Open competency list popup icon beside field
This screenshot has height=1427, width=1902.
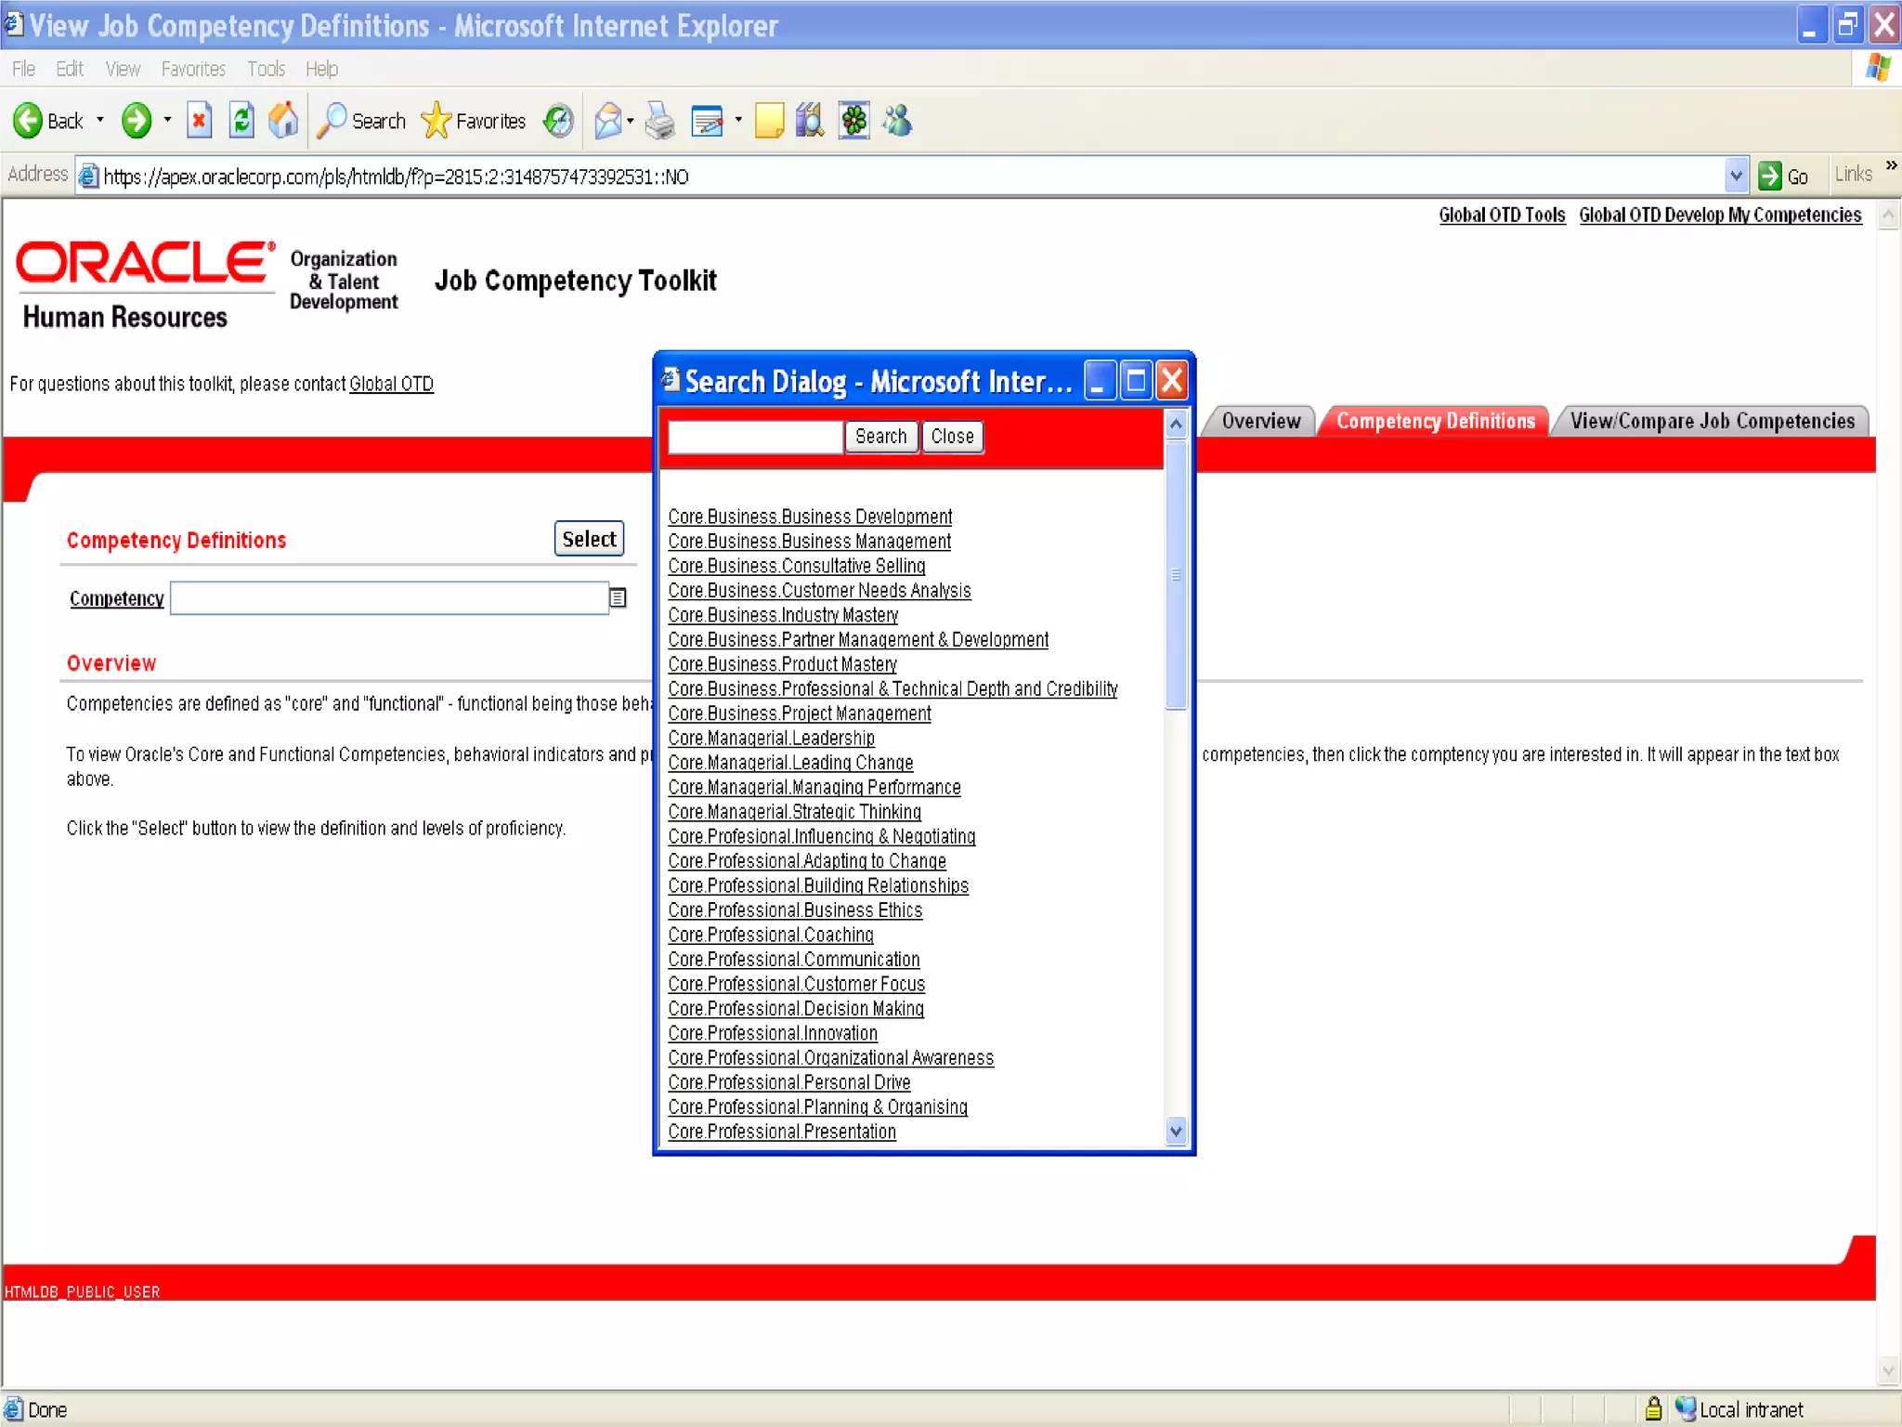point(618,598)
